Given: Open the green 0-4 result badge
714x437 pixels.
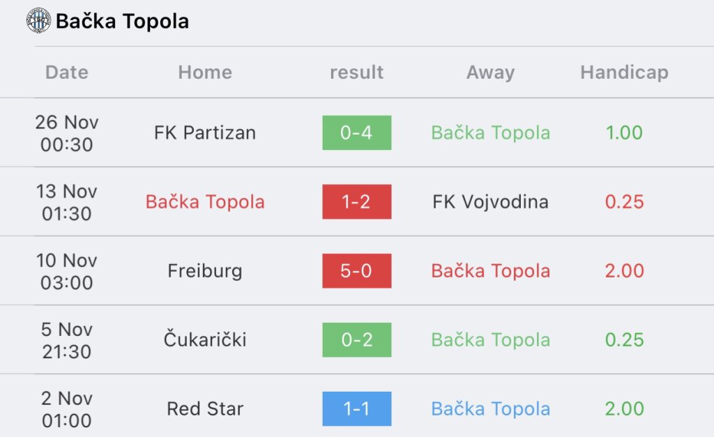Looking at the screenshot, I should pyautogui.click(x=356, y=132).
